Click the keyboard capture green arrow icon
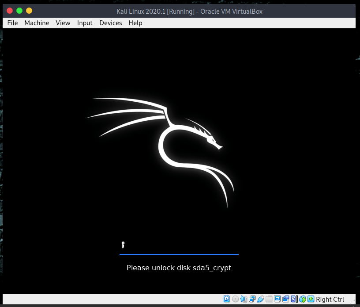Image resolution: width=360 pixels, height=307 pixels. pos(311,299)
